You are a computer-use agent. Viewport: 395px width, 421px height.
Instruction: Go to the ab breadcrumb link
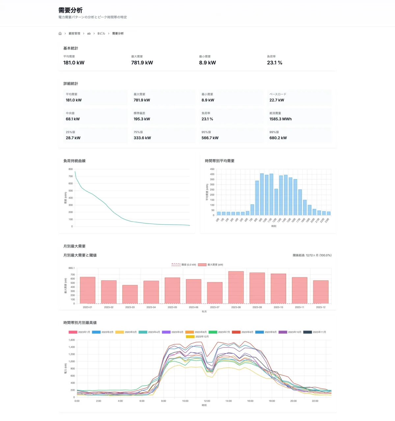point(89,34)
